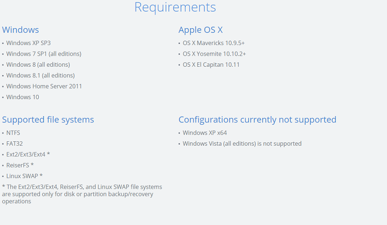Click the Ext2/Ext3/Ext4 entry
Image resolution: width=387 pixels, height=225 pixels.
[28, 155]
